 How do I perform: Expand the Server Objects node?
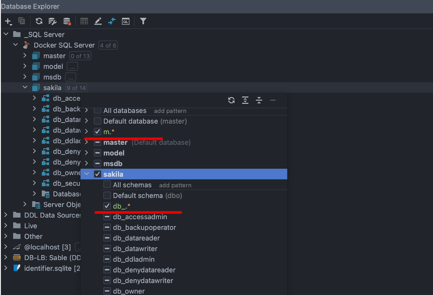25,204
